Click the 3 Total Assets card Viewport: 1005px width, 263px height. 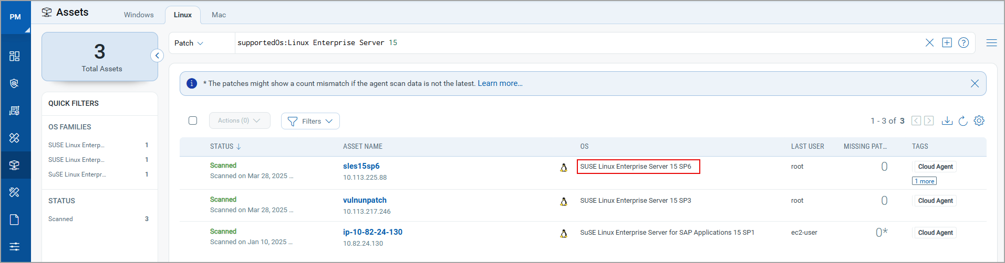tap(100, 57)
